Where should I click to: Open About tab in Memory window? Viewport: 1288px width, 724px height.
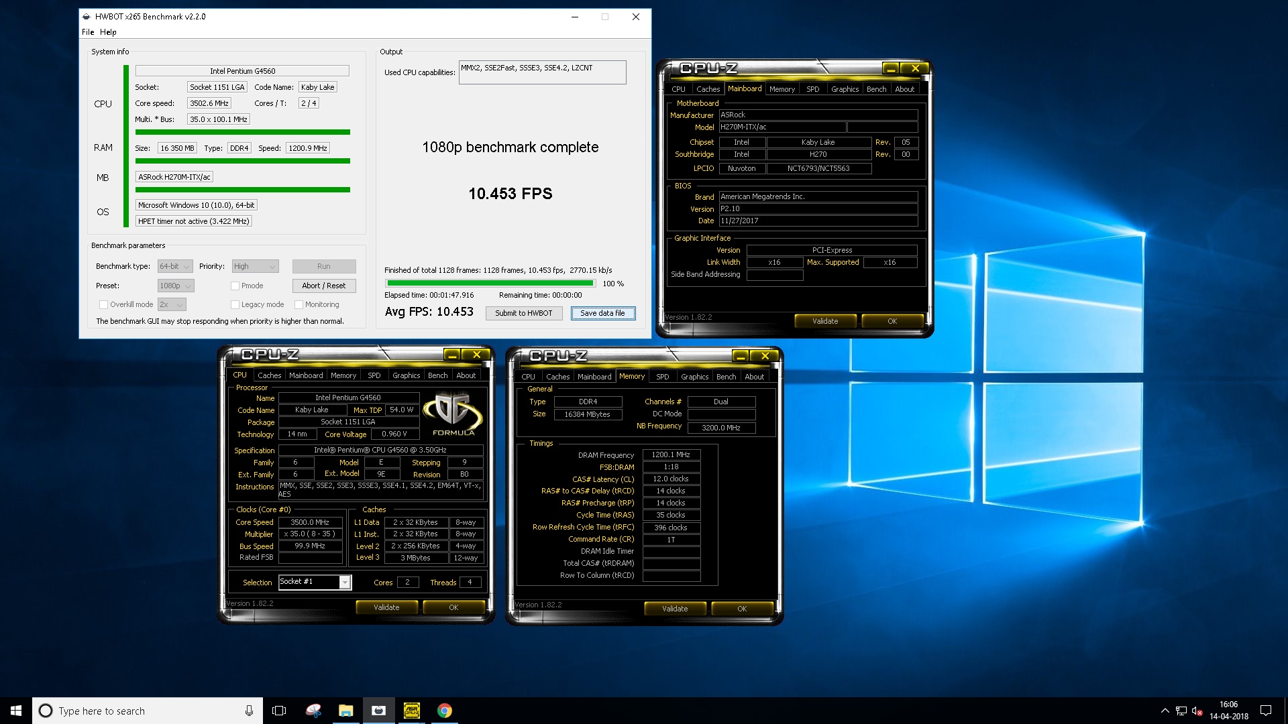754,377
